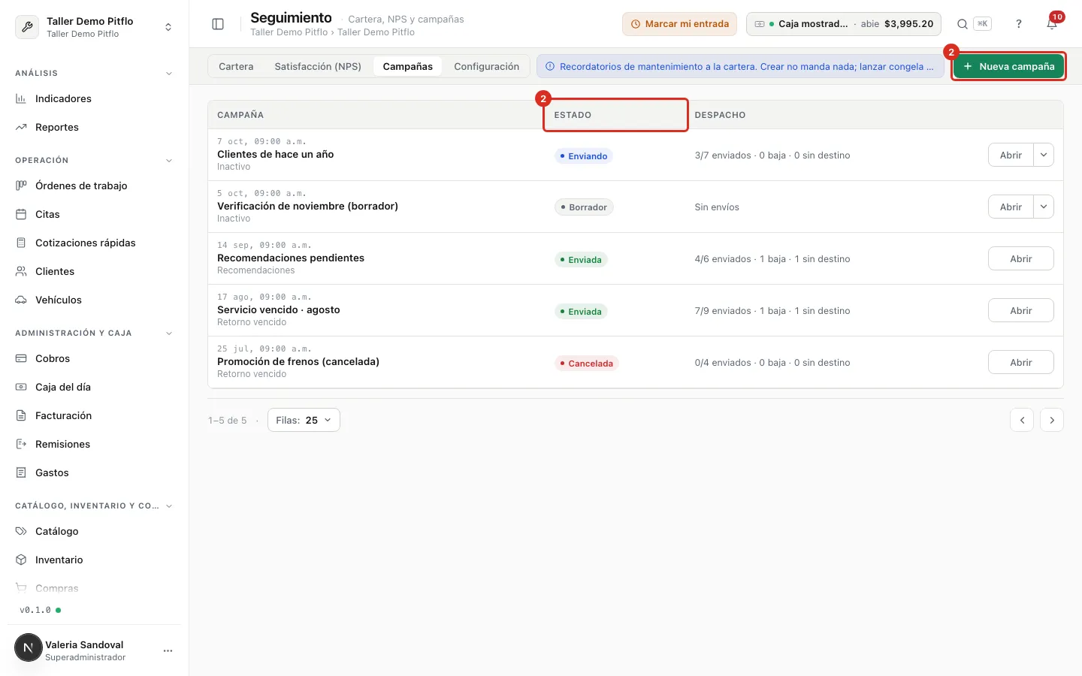Collapse the Operación sidebar section
Screen dimensions: 1082x676
pyautogui.click(x=169, y=161)
